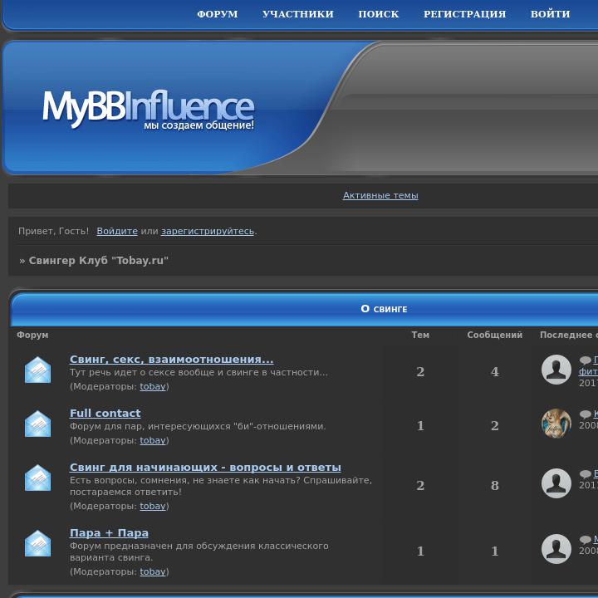Open the Full contact forum
The width and height of the screenshot is (598, 598).
click(x=105, y=413)
